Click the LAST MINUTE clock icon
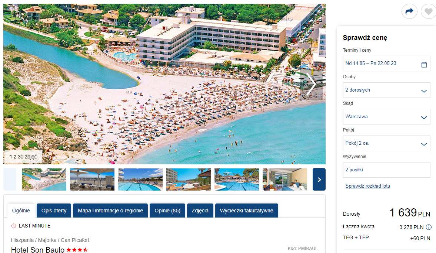 (x=14, y=226)
